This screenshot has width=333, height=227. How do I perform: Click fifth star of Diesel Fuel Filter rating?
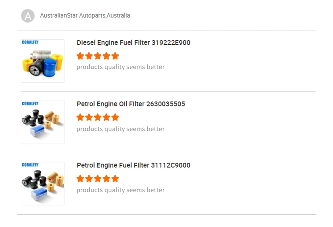(115, 56)
